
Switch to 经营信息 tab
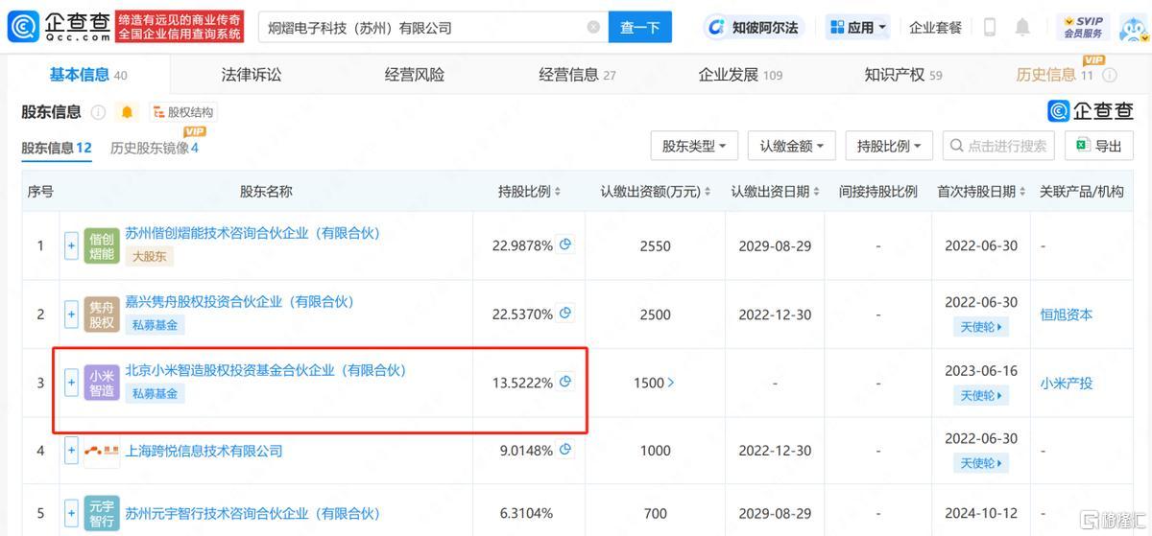(x=577, y=75)
